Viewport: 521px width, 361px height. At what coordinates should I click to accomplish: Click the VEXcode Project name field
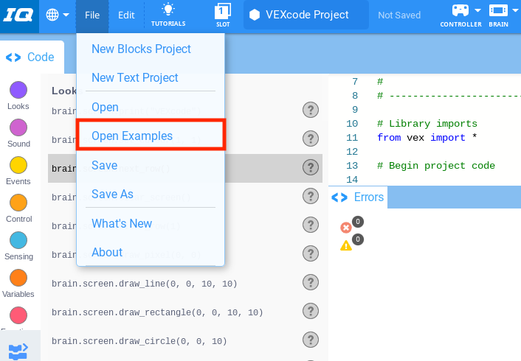(306, 15)
